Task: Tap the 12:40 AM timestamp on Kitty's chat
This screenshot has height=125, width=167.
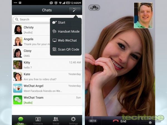Action: [x=75, y=62]
